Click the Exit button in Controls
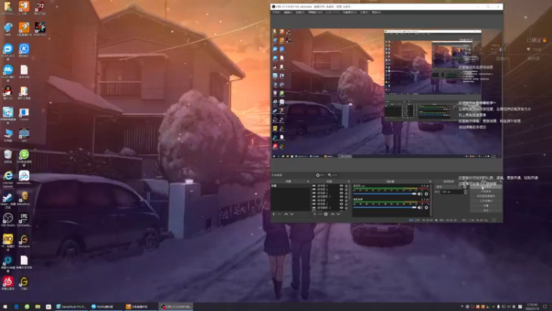Viewport: 552px width, 311px height. coord(486,210)
